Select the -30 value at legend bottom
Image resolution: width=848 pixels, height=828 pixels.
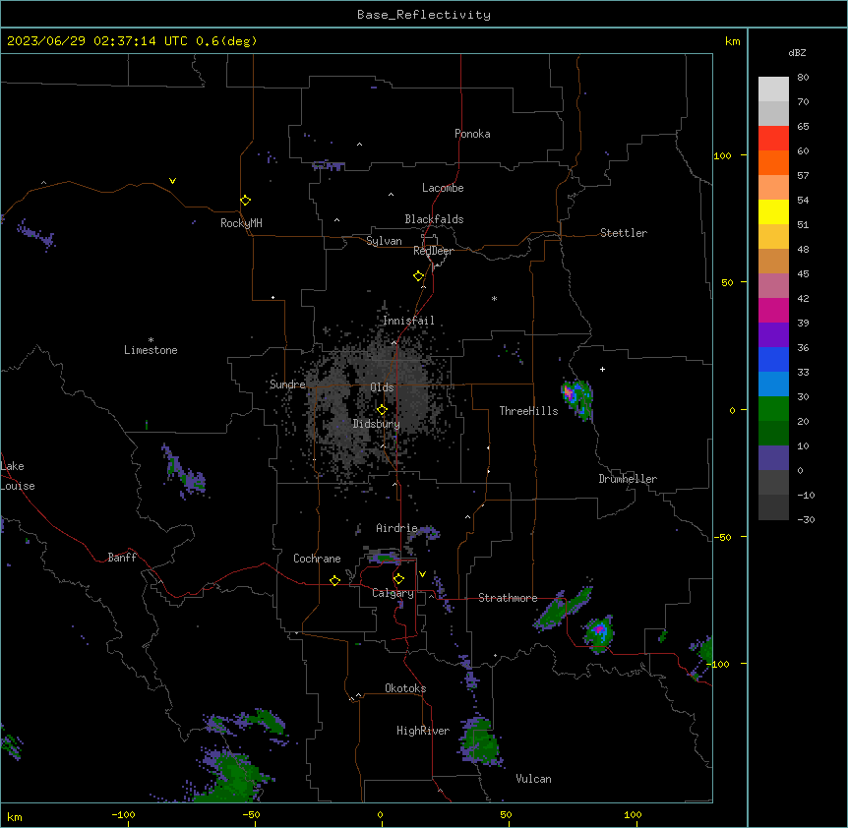806,520
